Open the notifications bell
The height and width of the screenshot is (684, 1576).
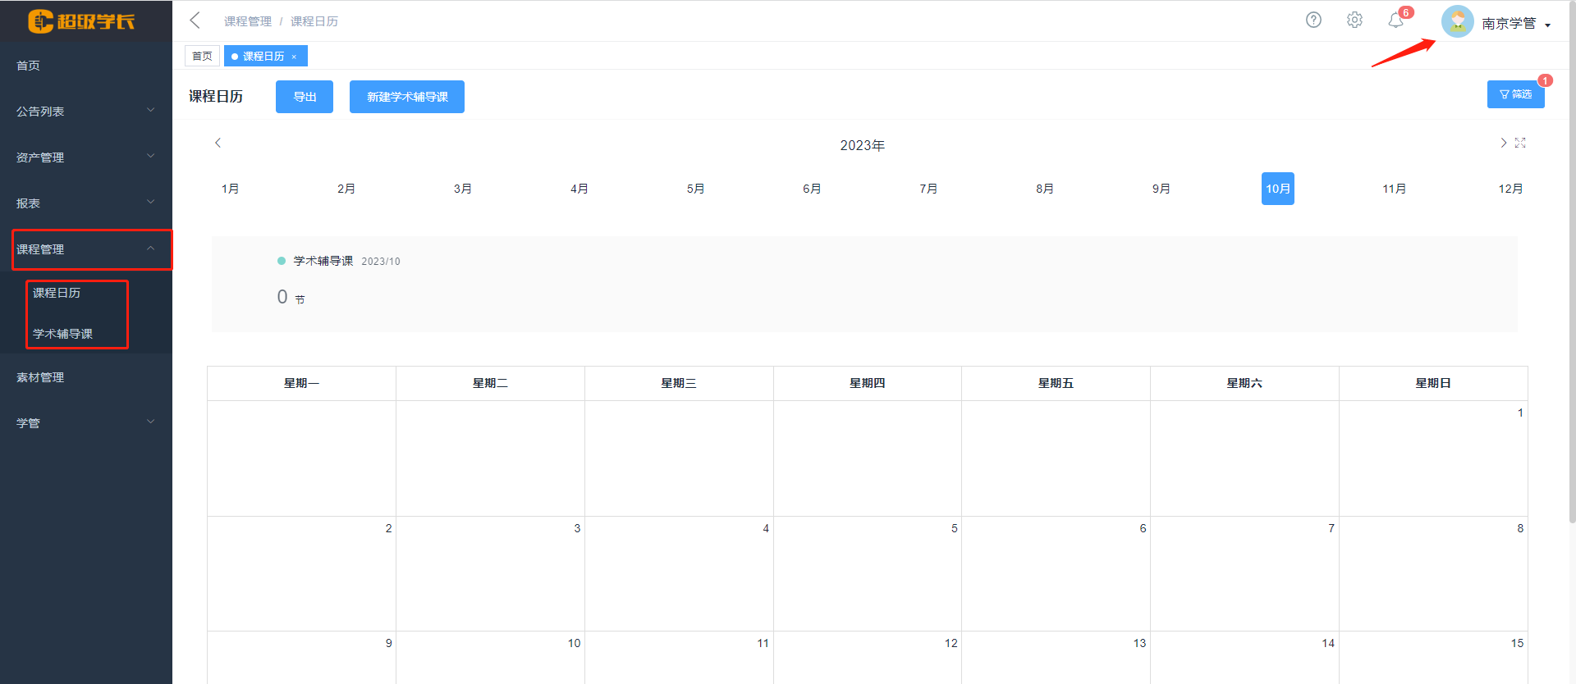(1395, 21)
